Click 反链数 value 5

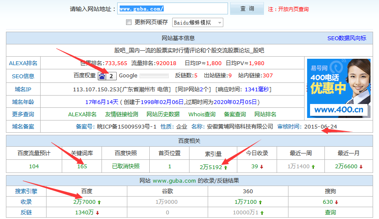(x=196, y=76)
